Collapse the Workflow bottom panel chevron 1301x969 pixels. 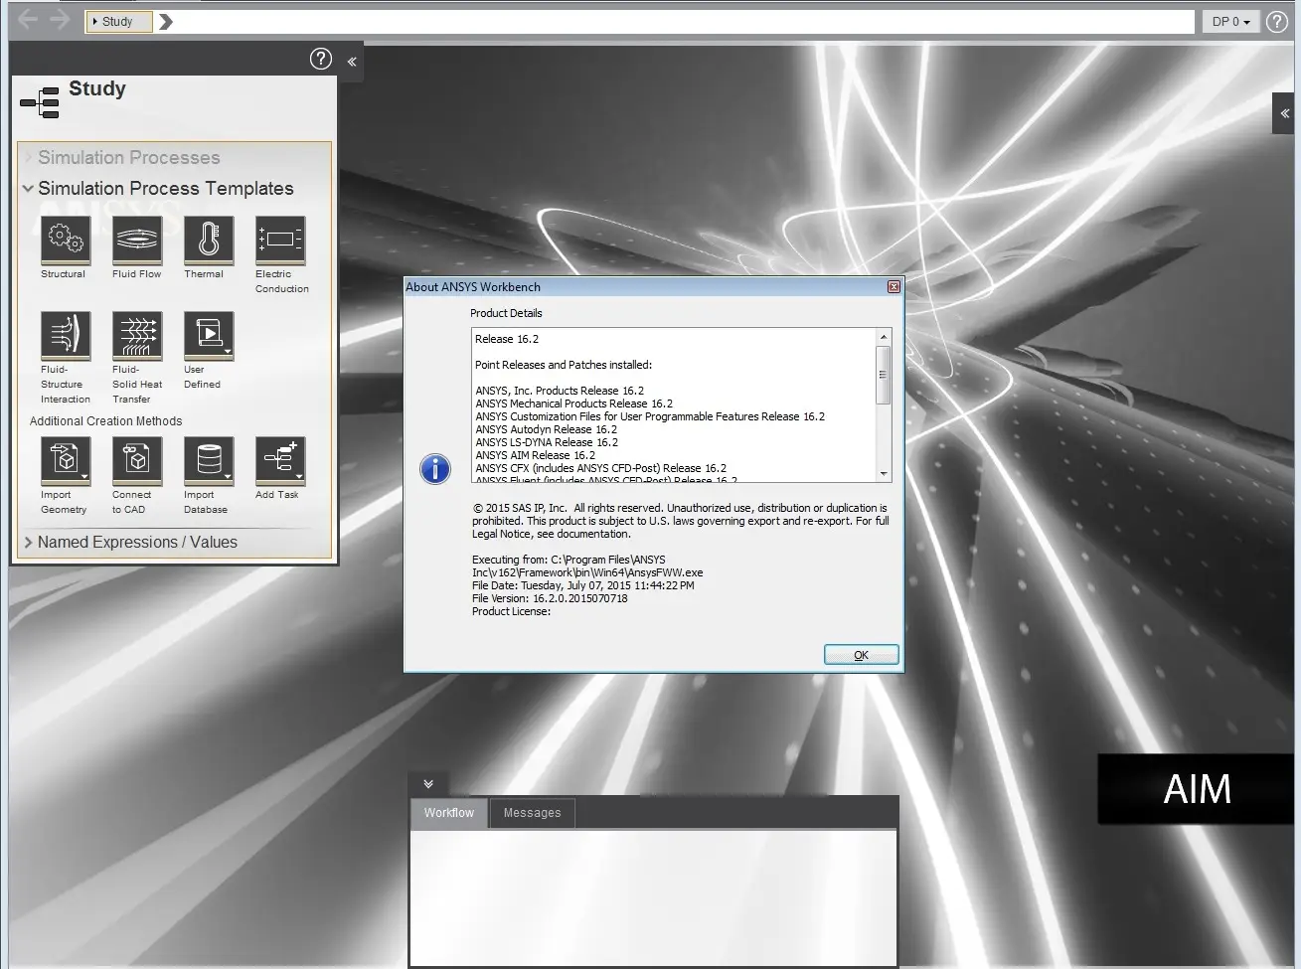[428, 783]
